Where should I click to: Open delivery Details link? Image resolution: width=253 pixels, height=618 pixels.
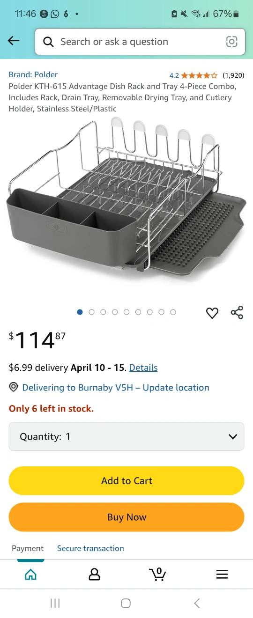coord(143,368)
